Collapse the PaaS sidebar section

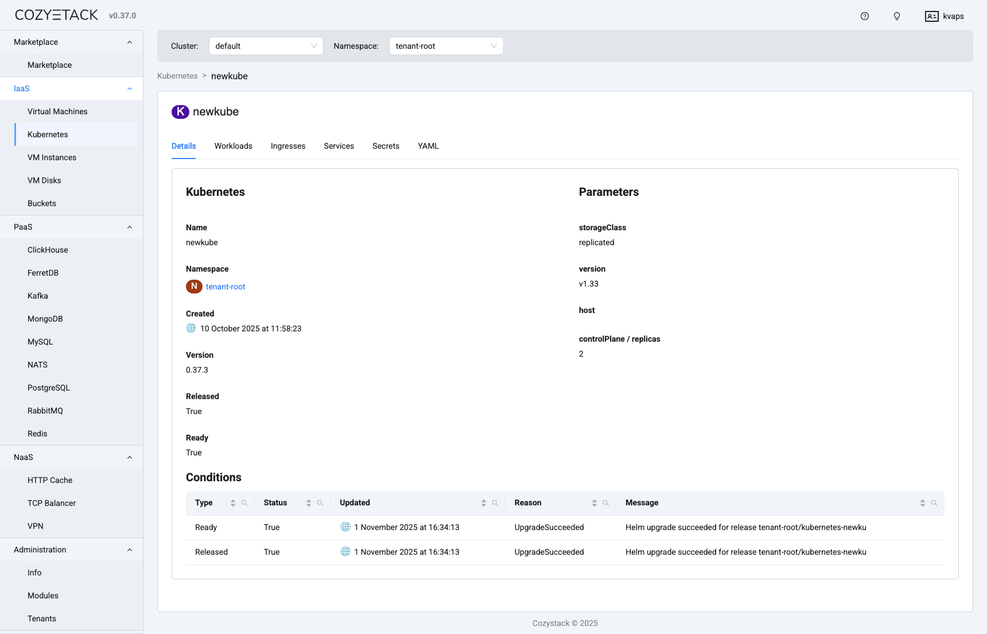point(130,227)
